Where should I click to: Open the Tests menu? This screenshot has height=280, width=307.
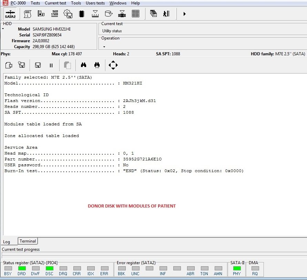35,3
